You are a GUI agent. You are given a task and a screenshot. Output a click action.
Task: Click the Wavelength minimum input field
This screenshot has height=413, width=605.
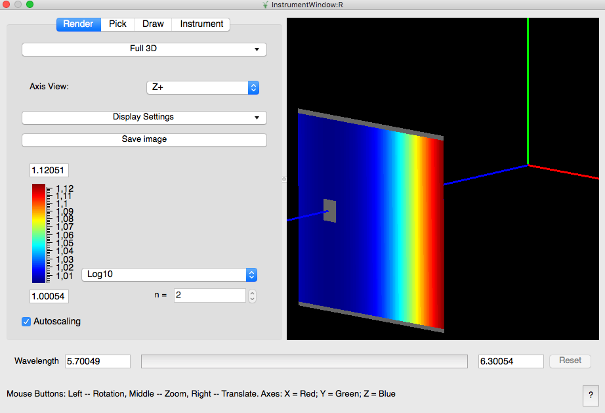pos(97,361)
